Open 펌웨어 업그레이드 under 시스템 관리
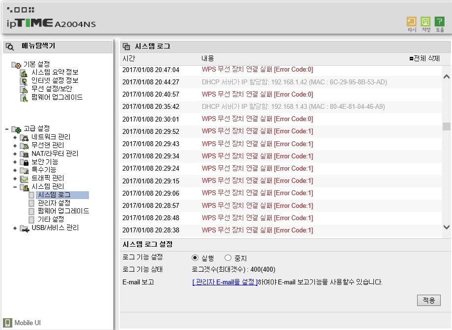 click(63, 211)
